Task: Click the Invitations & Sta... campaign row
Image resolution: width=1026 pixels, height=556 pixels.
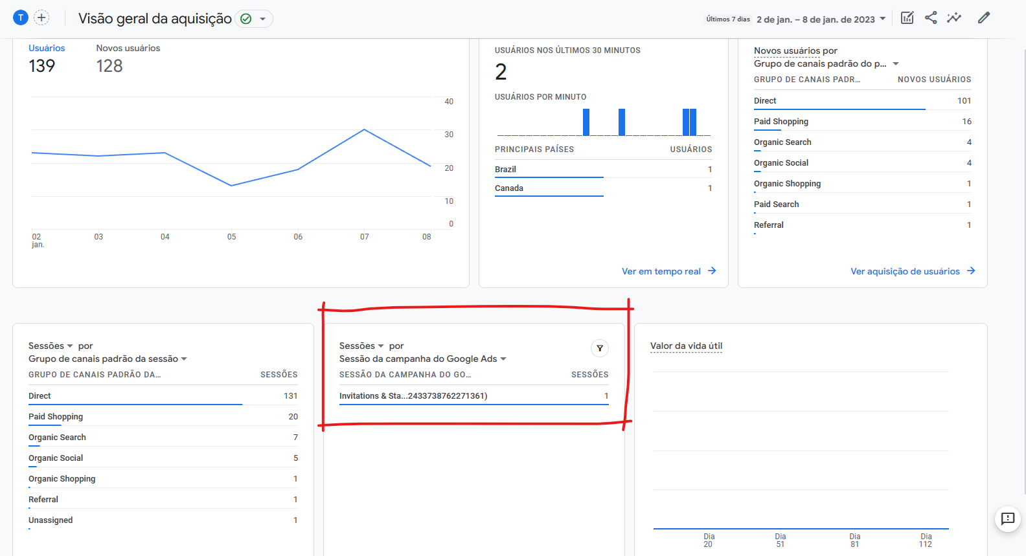Action: coord(474,395)
